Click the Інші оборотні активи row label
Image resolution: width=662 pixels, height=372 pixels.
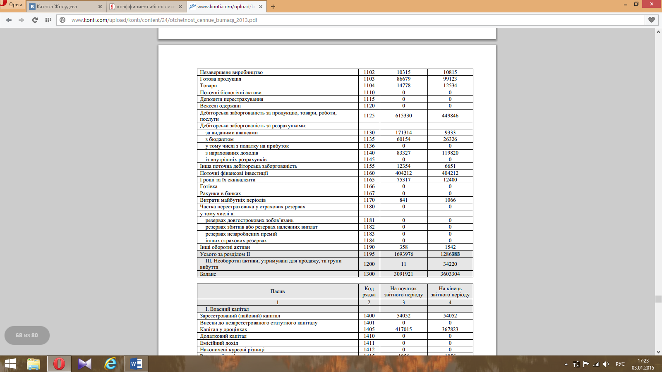tap(225, 247)
